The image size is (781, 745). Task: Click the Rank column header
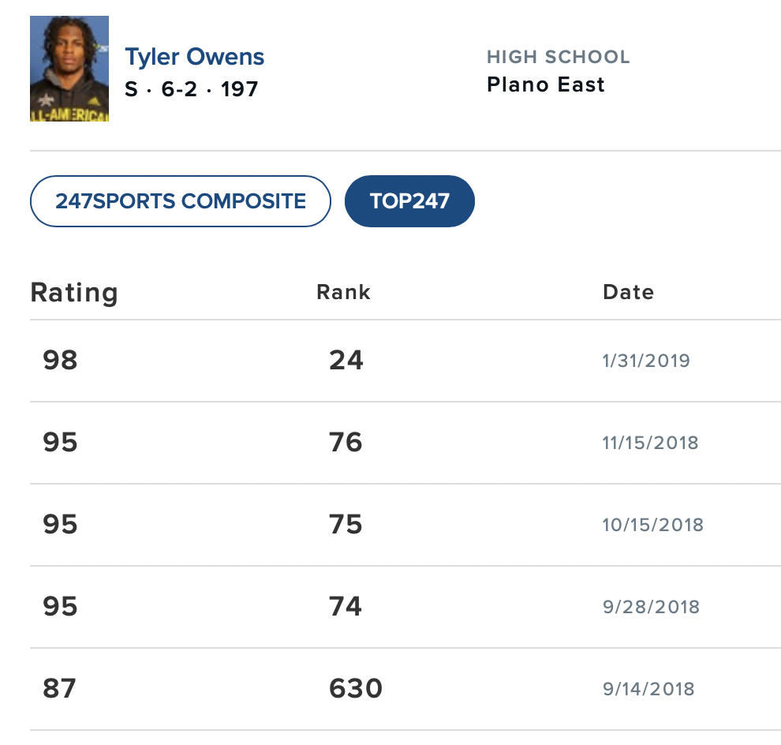344,292
